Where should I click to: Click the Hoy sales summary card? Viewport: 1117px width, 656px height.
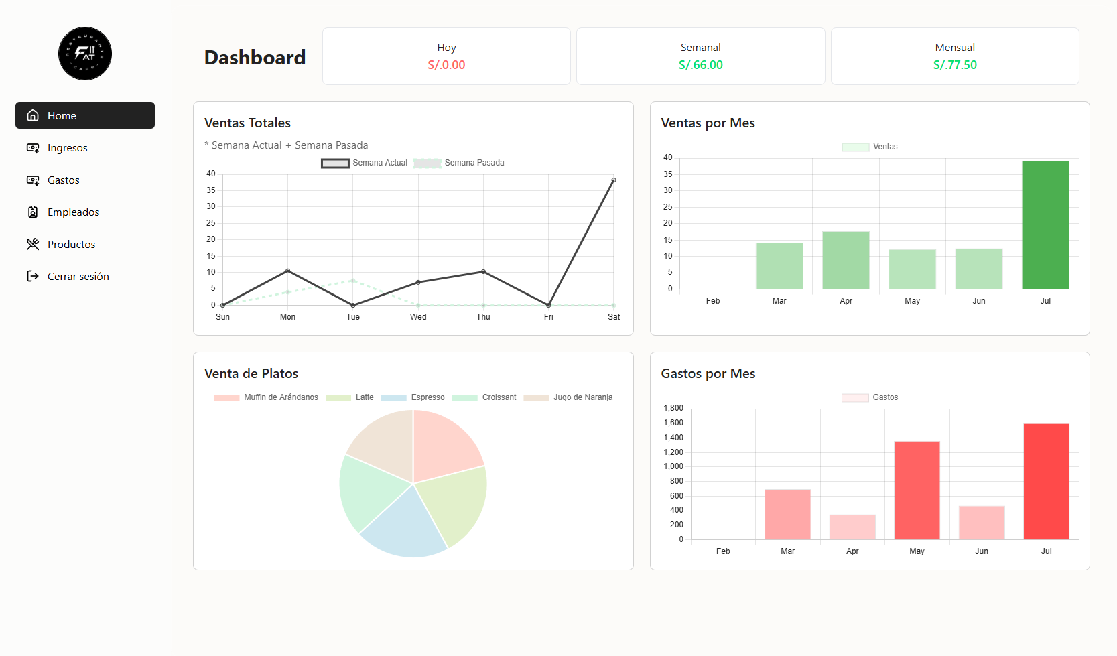pyautogui.click(x=446, y=56)
